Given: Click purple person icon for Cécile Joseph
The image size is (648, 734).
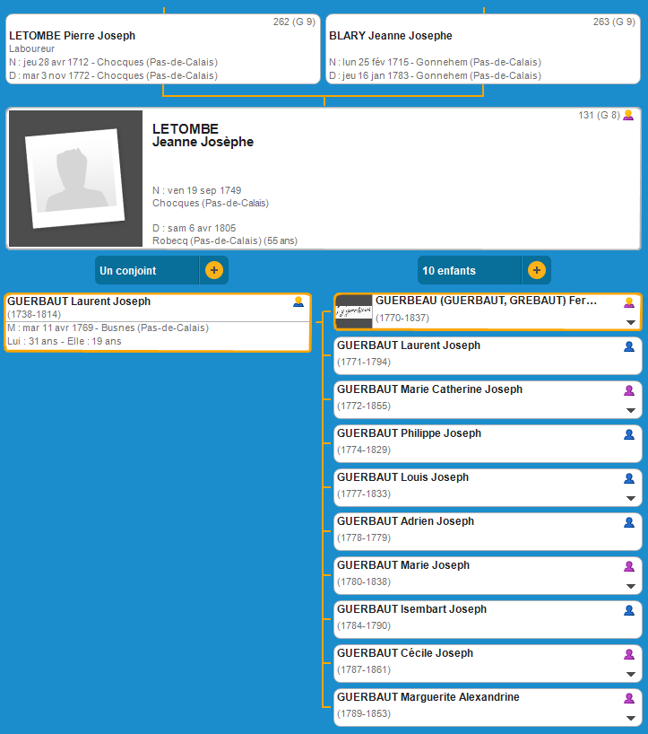Looking at the screenshot, I should 629,654.
